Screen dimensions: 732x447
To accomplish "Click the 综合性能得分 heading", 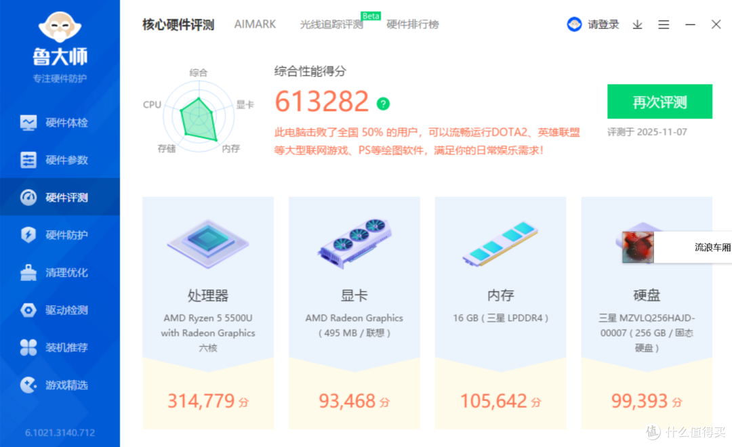I will click(x=310, y=71).
